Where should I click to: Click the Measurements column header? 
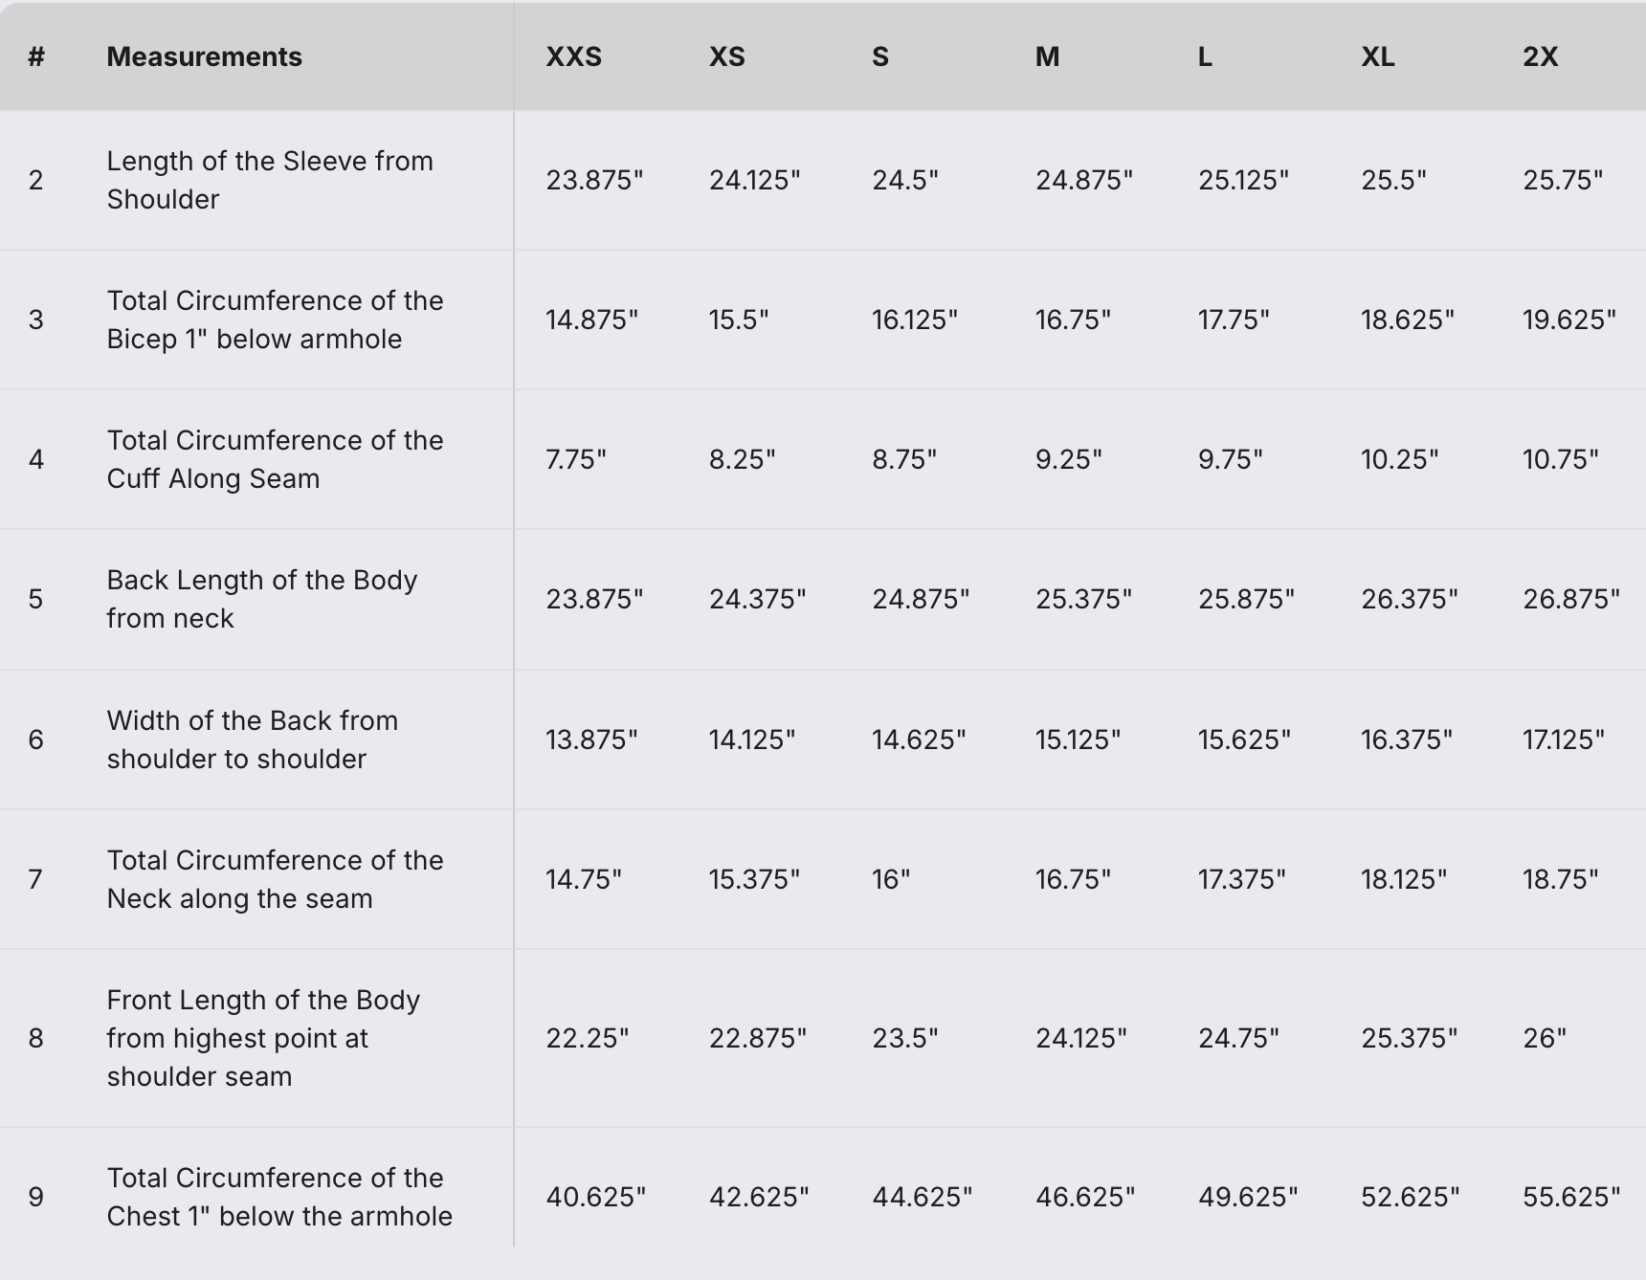[x=204, y=56]
